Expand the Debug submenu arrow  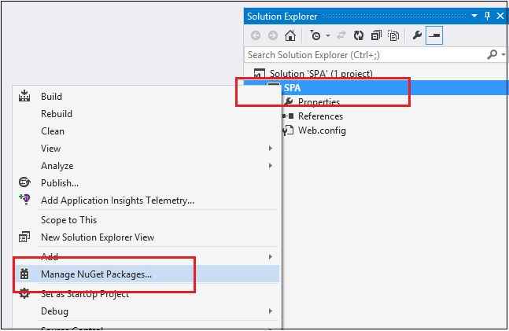pyautogui.click(x=271, y=311)
